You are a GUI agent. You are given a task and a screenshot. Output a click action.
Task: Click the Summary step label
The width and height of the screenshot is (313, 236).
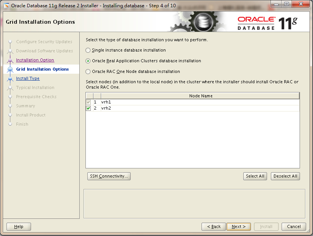coord(26,106)
